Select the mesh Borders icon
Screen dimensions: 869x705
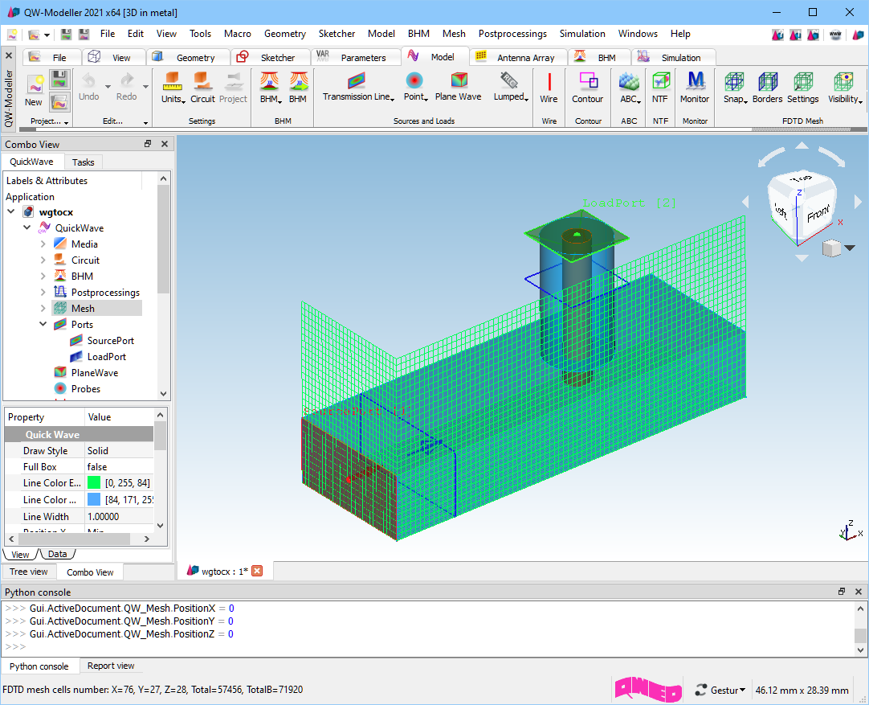coord(768,81)
